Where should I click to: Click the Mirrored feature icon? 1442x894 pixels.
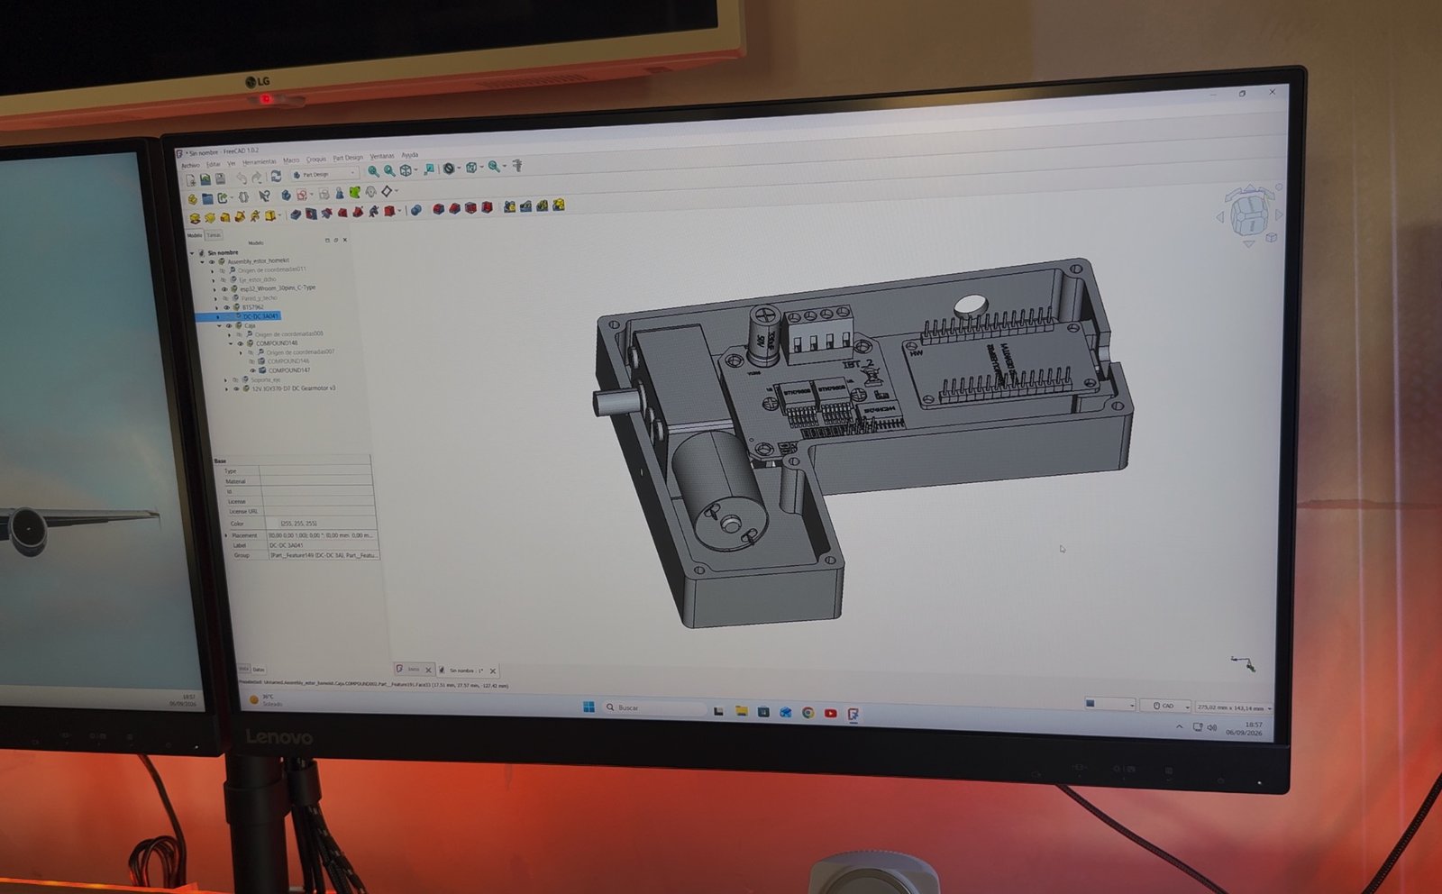(509, 206)
